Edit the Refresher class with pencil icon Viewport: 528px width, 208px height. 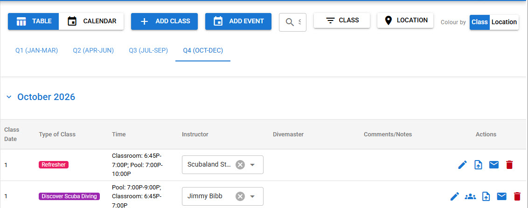pos(463,165)
